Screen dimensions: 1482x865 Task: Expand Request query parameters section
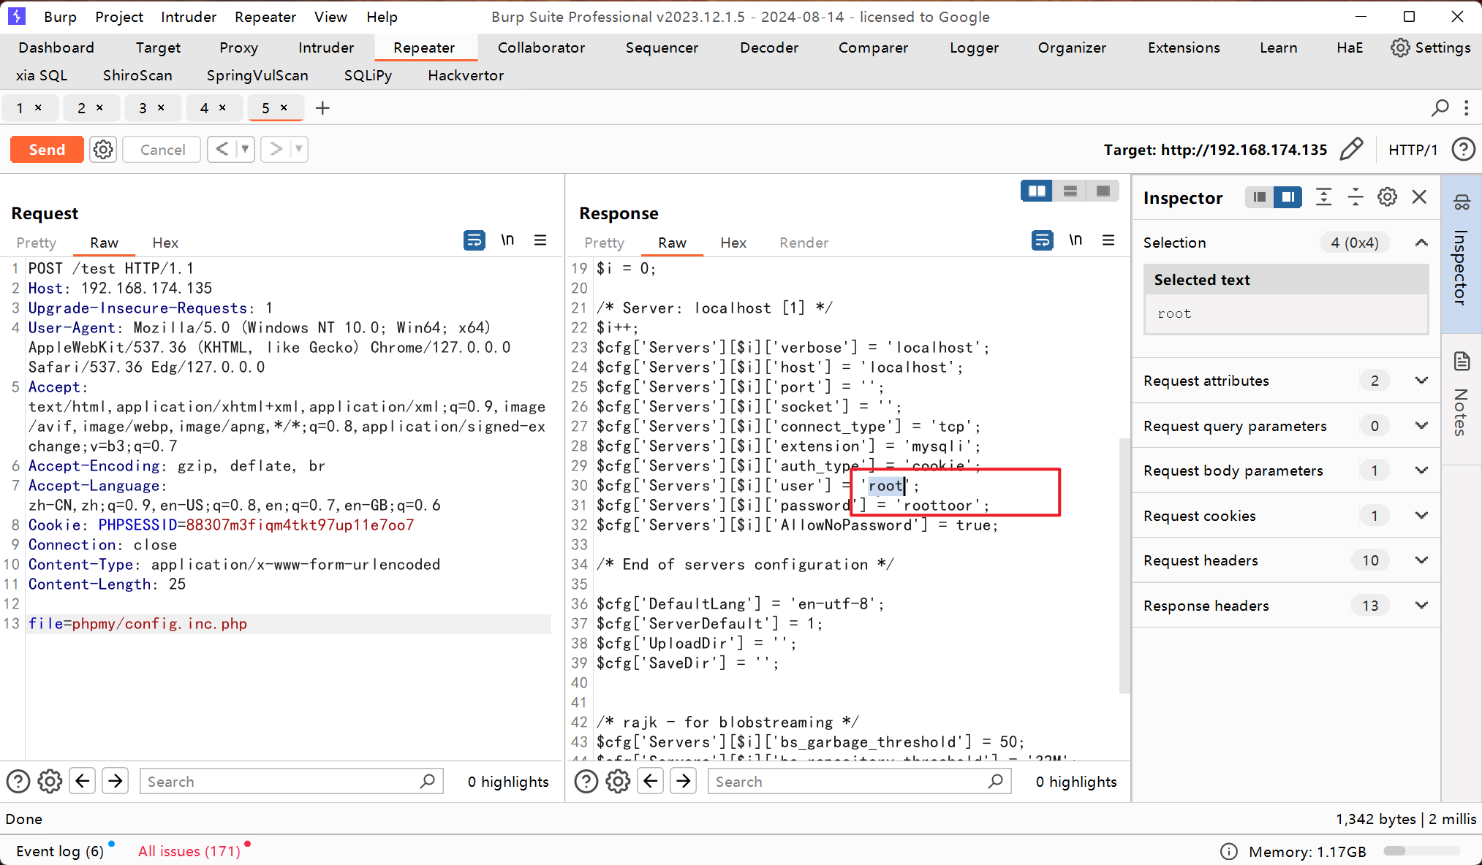[1421, 426]
